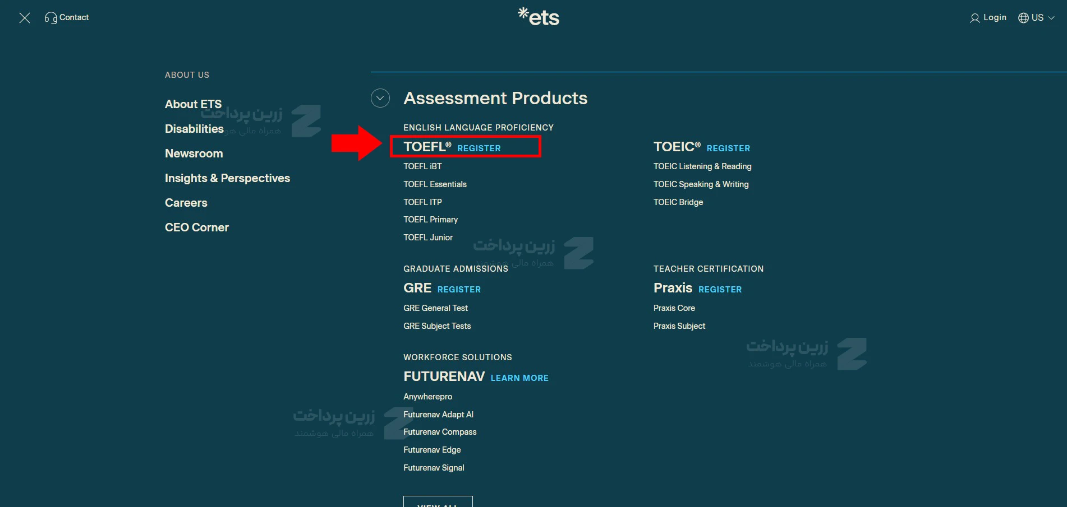The height and width of the screenshot is (507, 1067).
Task: Open the About ETS menu item
Action: [x=193, y=104]
